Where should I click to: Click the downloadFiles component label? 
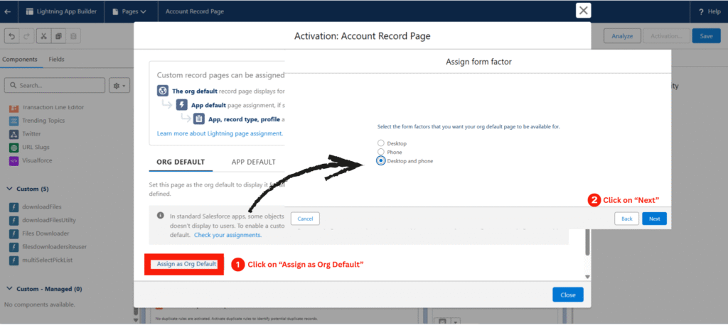pyautogui.click(x=42, y=206)
